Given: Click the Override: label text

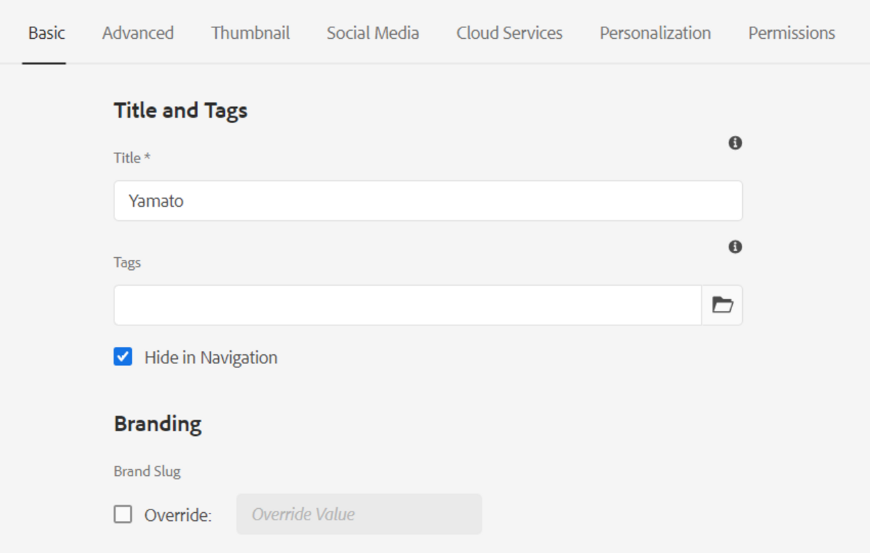Looking at the screenshot, I should tap(178, 515).
